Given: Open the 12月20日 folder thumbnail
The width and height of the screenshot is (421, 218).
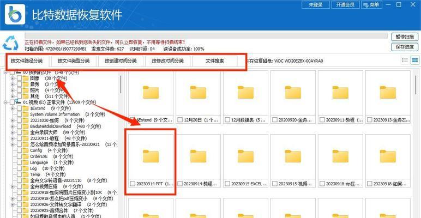Looking at the screenshot, I should (x=198, y=92).
